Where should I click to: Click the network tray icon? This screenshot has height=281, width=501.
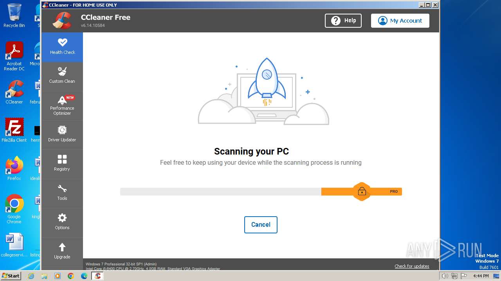coord(454,276)
